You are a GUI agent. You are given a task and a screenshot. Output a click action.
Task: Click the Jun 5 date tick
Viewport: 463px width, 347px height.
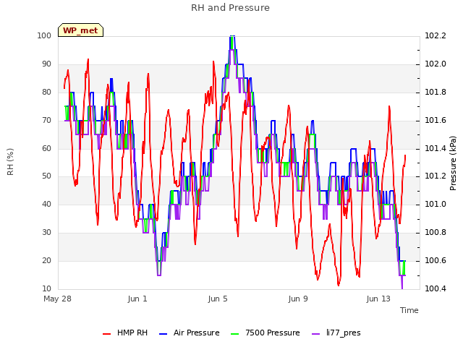click(218, 299)
